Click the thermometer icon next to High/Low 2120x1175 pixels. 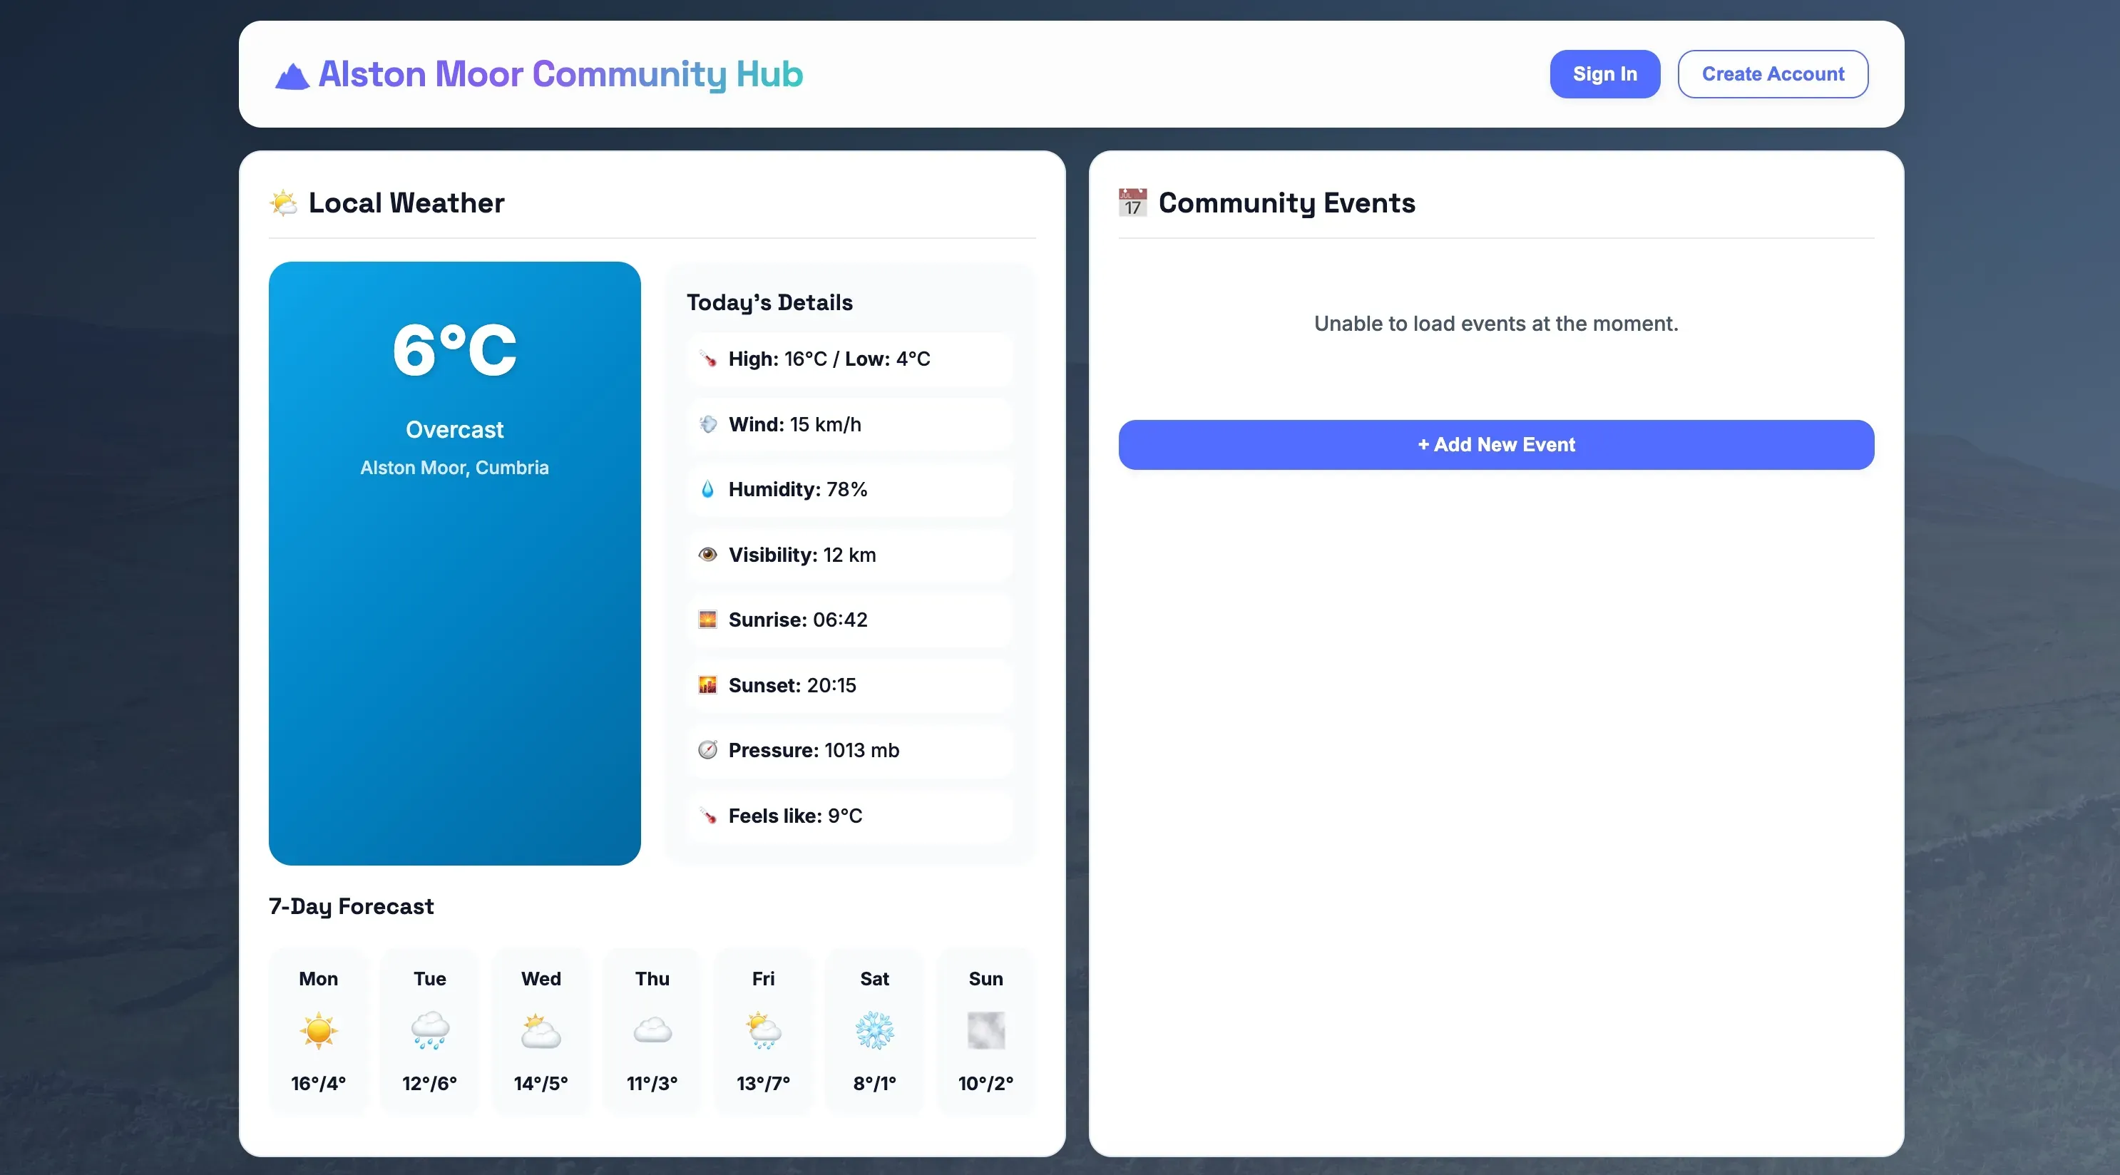coord(708,359)
